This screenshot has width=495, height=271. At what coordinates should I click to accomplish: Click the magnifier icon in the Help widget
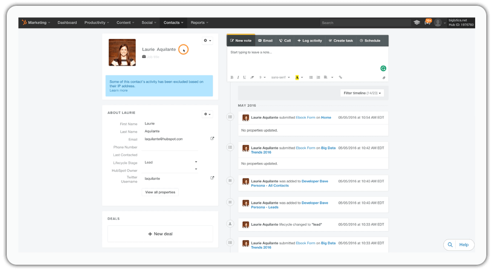pyautogui.click(x=450, y=244)
